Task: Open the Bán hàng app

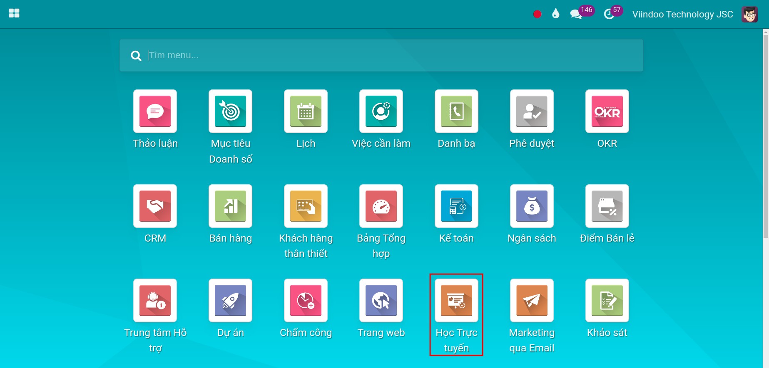Action: click(230, 206)
